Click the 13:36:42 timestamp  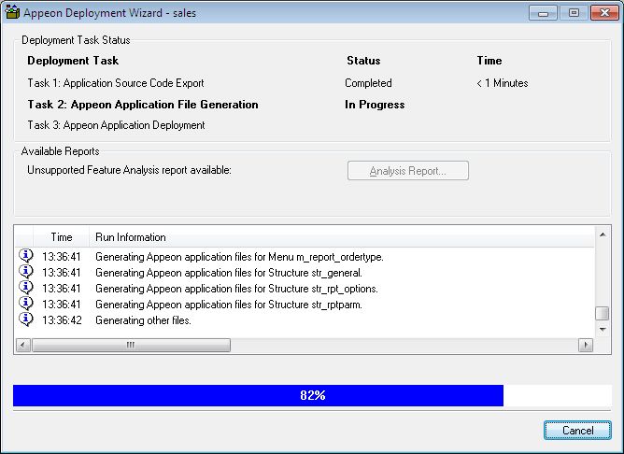[x=62, y=320]
